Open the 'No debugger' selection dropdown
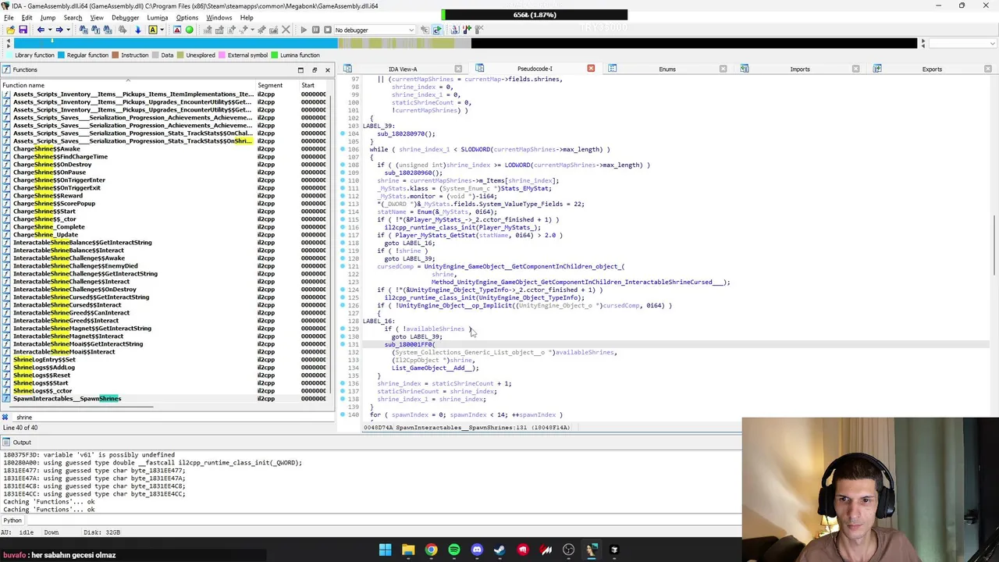Image resolution: width=999 pixels, height=562 pixels. 375,30
